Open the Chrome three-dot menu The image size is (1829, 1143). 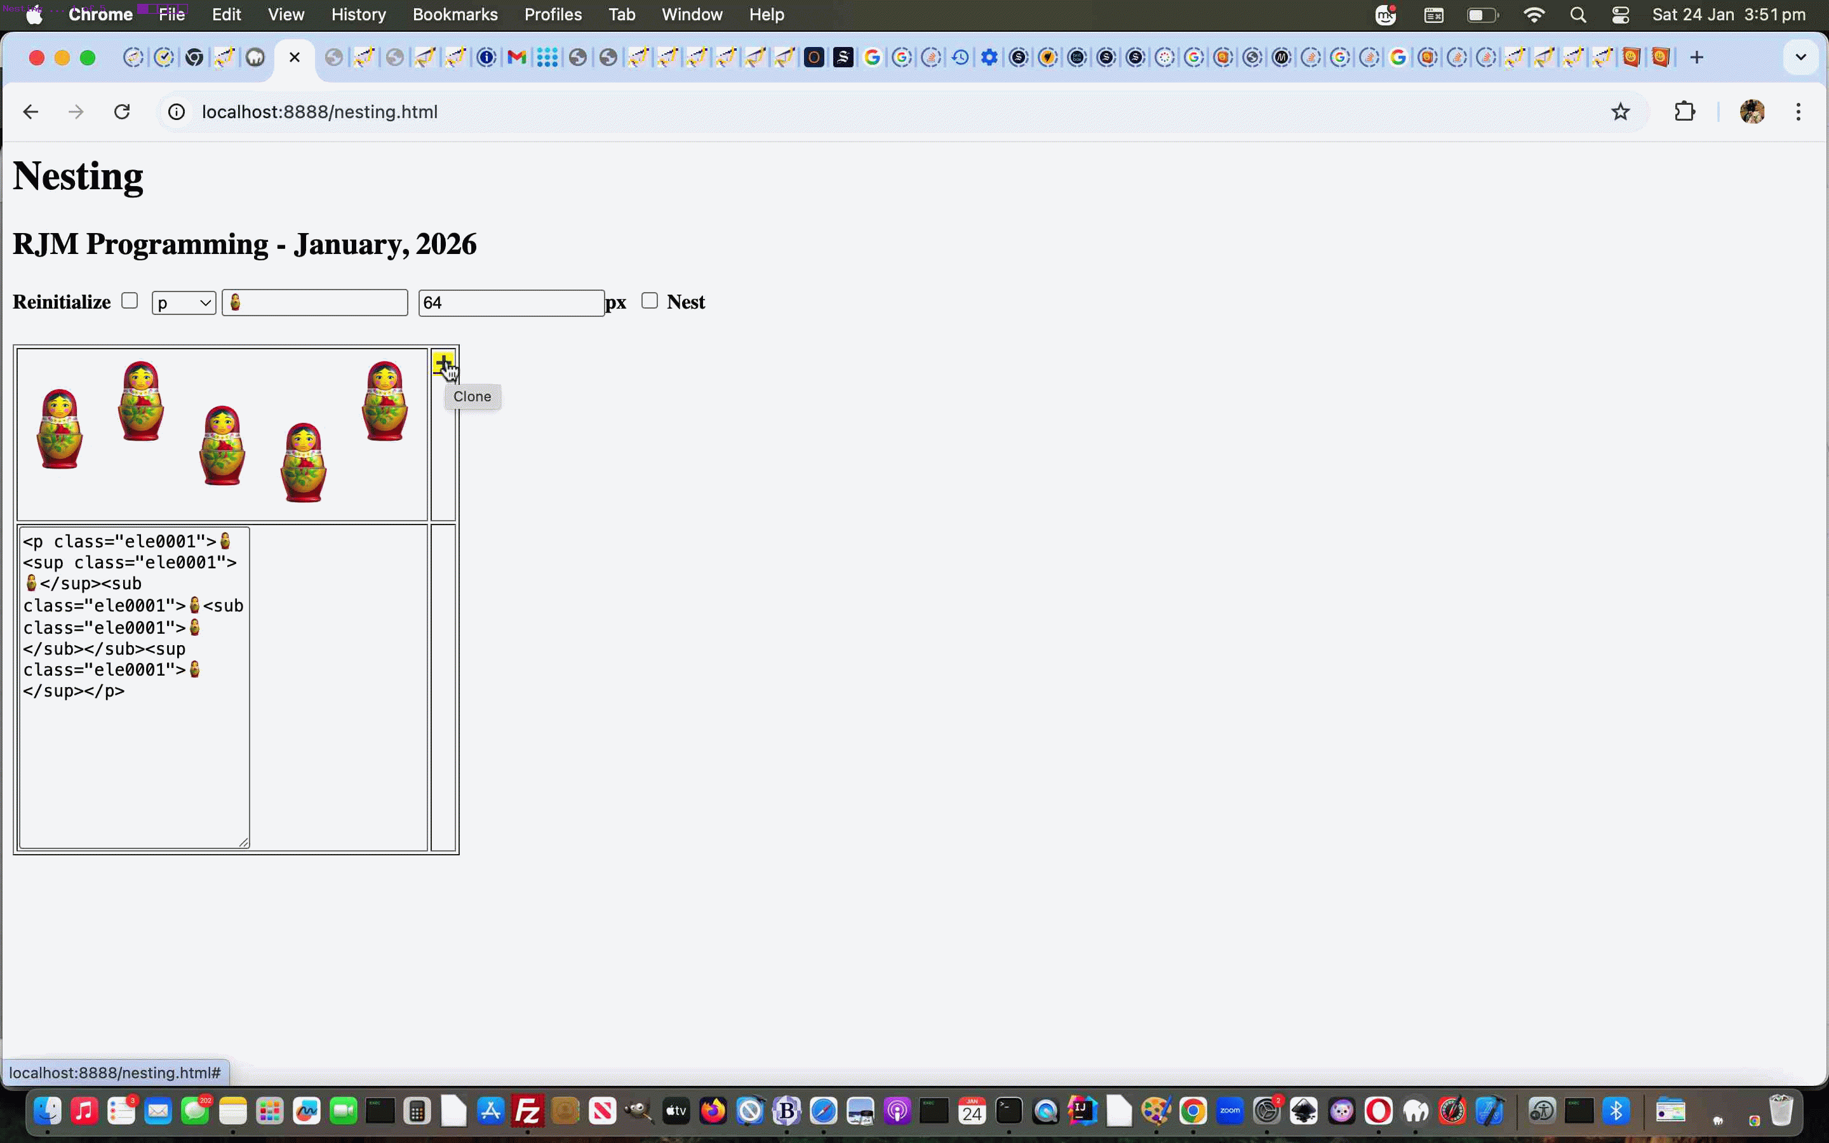tap(1798, 112)
